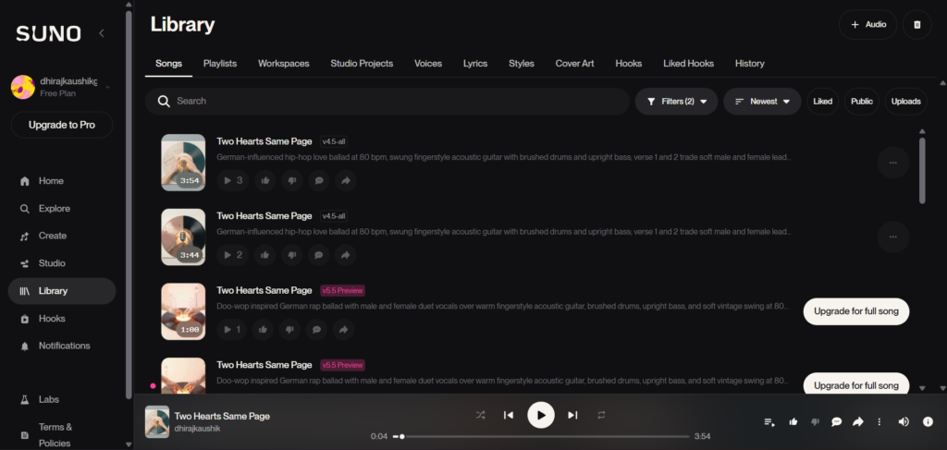Share the current track from the player bar
The image size is (947, 450).
pos(857,422)
